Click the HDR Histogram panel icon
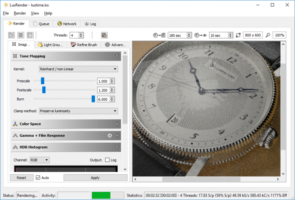The width and height of the screenshot is (295, 200). 15,147
